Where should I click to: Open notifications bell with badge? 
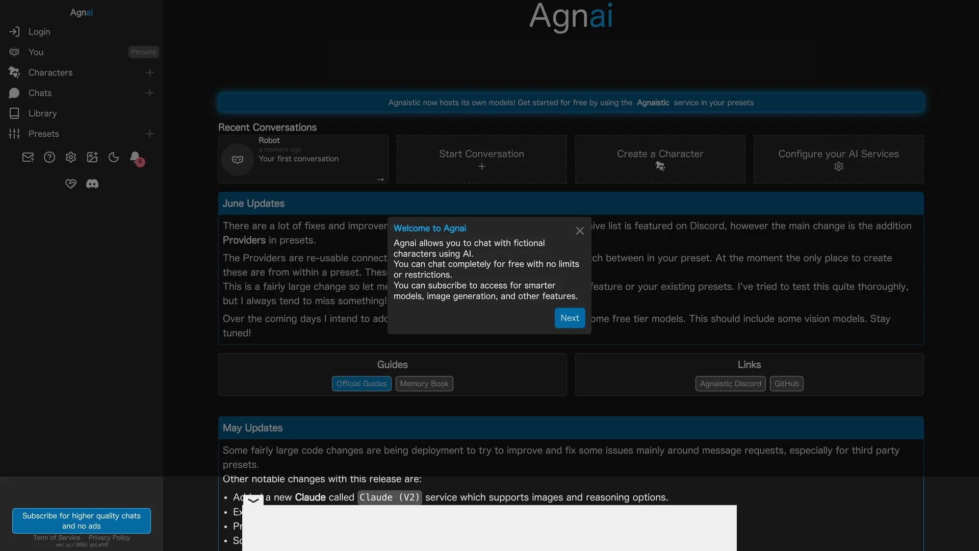coord(136,158)
